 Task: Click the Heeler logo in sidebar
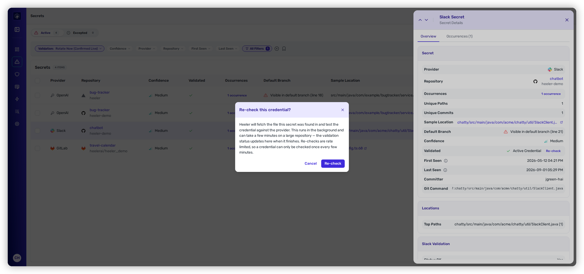(17, 16)
